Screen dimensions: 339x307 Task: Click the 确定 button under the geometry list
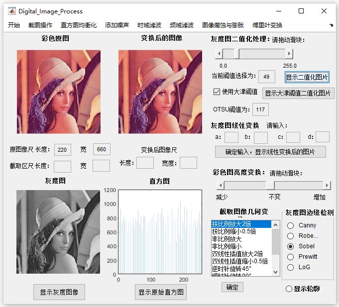coord(232,287)
